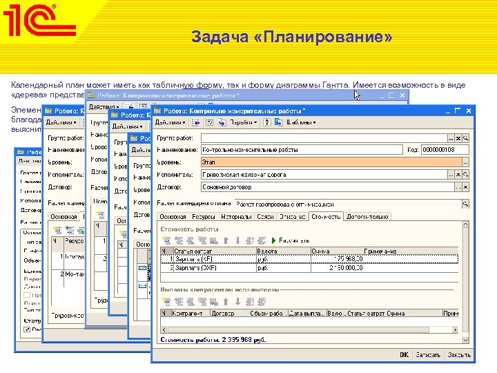Viewport: 497px width, 373px height.
Task: Switch to the Основная tab in front window
Action: click(x=173, y=217)
